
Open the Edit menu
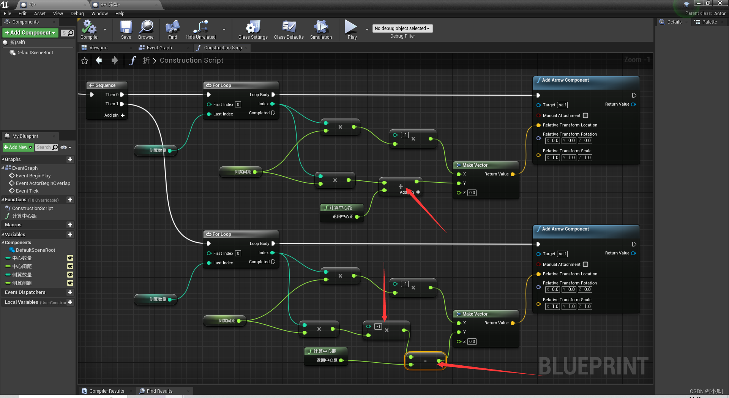pyautogui.click(x=22, y=14)
